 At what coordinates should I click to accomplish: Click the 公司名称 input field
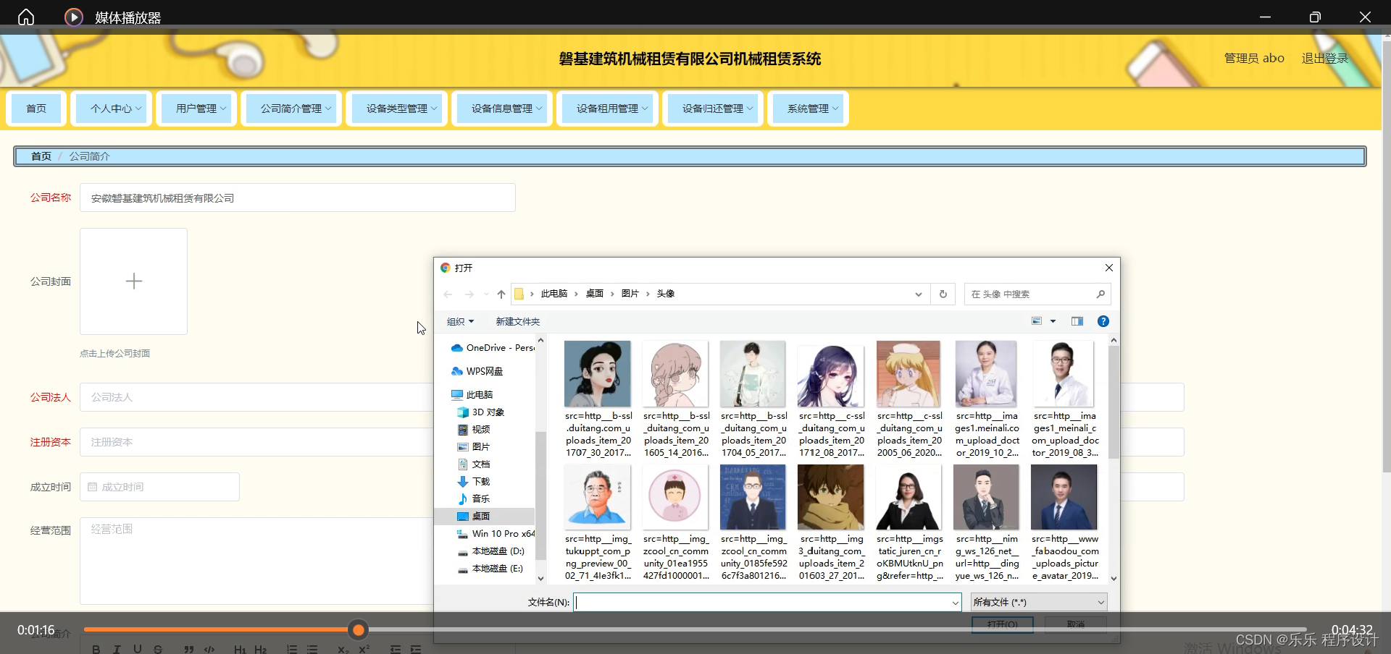click(x=298, y=198)
